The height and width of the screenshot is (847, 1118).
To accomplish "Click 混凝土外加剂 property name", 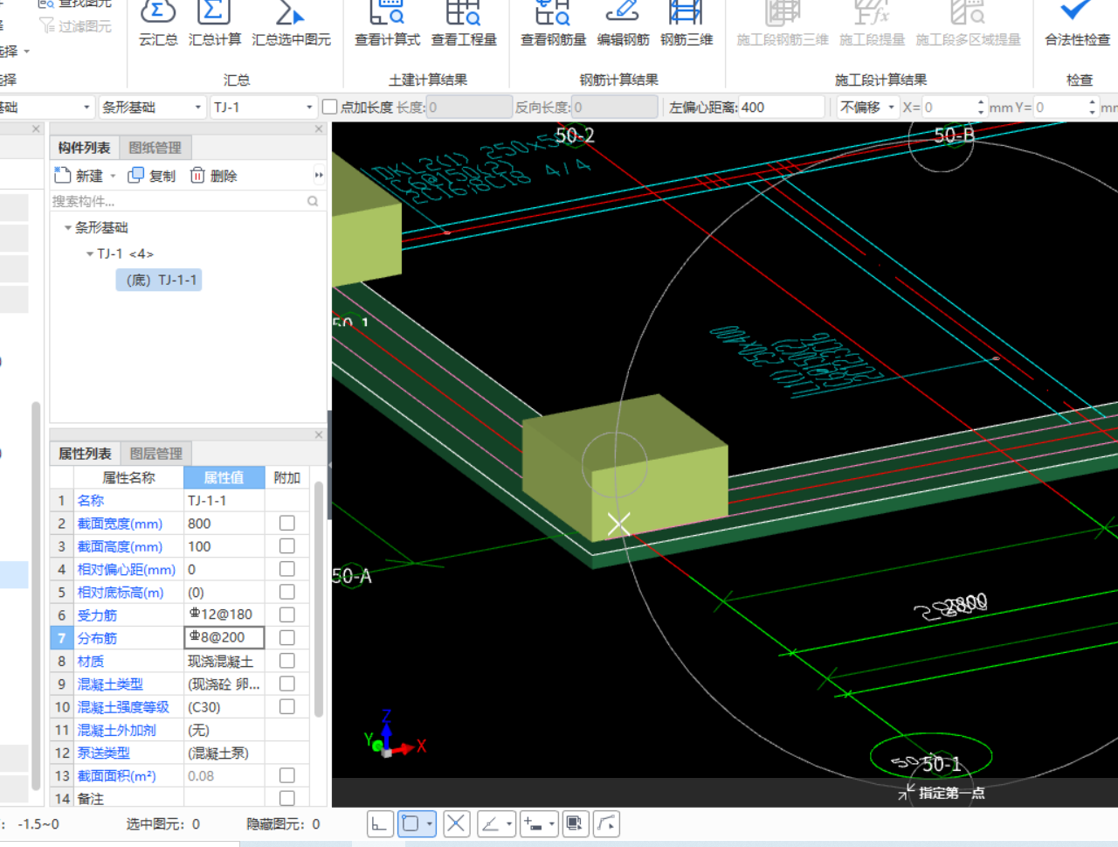I will (117, 730).
